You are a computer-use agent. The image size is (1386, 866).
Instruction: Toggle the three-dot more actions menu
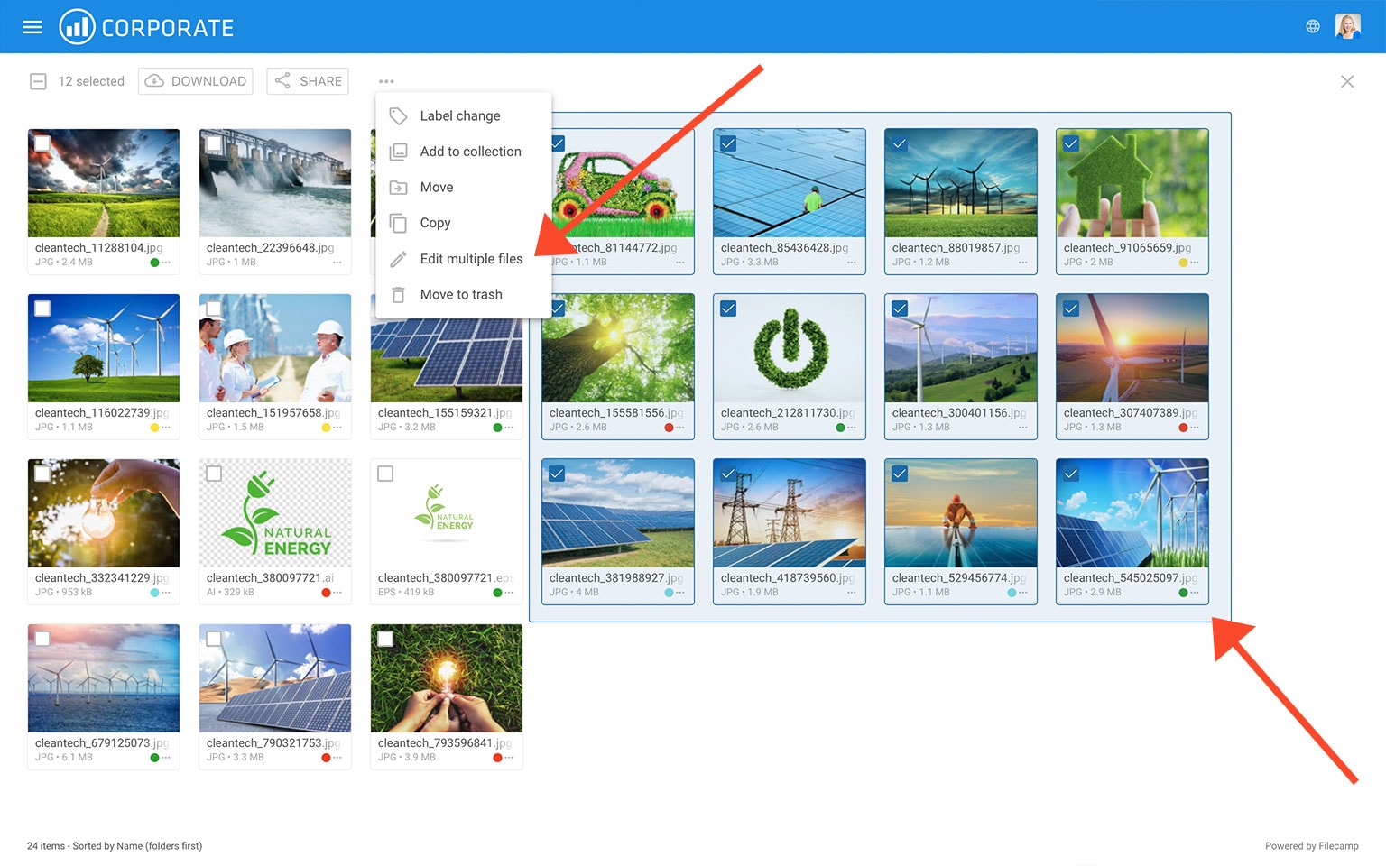tap(386, 82)
